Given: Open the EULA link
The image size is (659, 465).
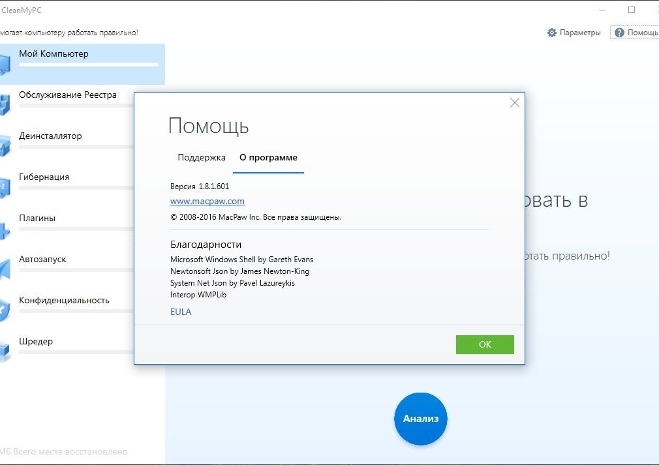Looking at the screenshot, I should click(181, 312).
